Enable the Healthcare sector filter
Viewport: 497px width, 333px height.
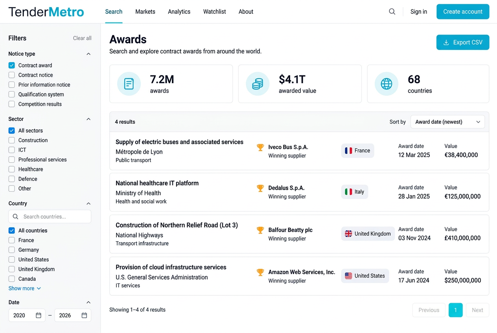(x=12, y=169)
